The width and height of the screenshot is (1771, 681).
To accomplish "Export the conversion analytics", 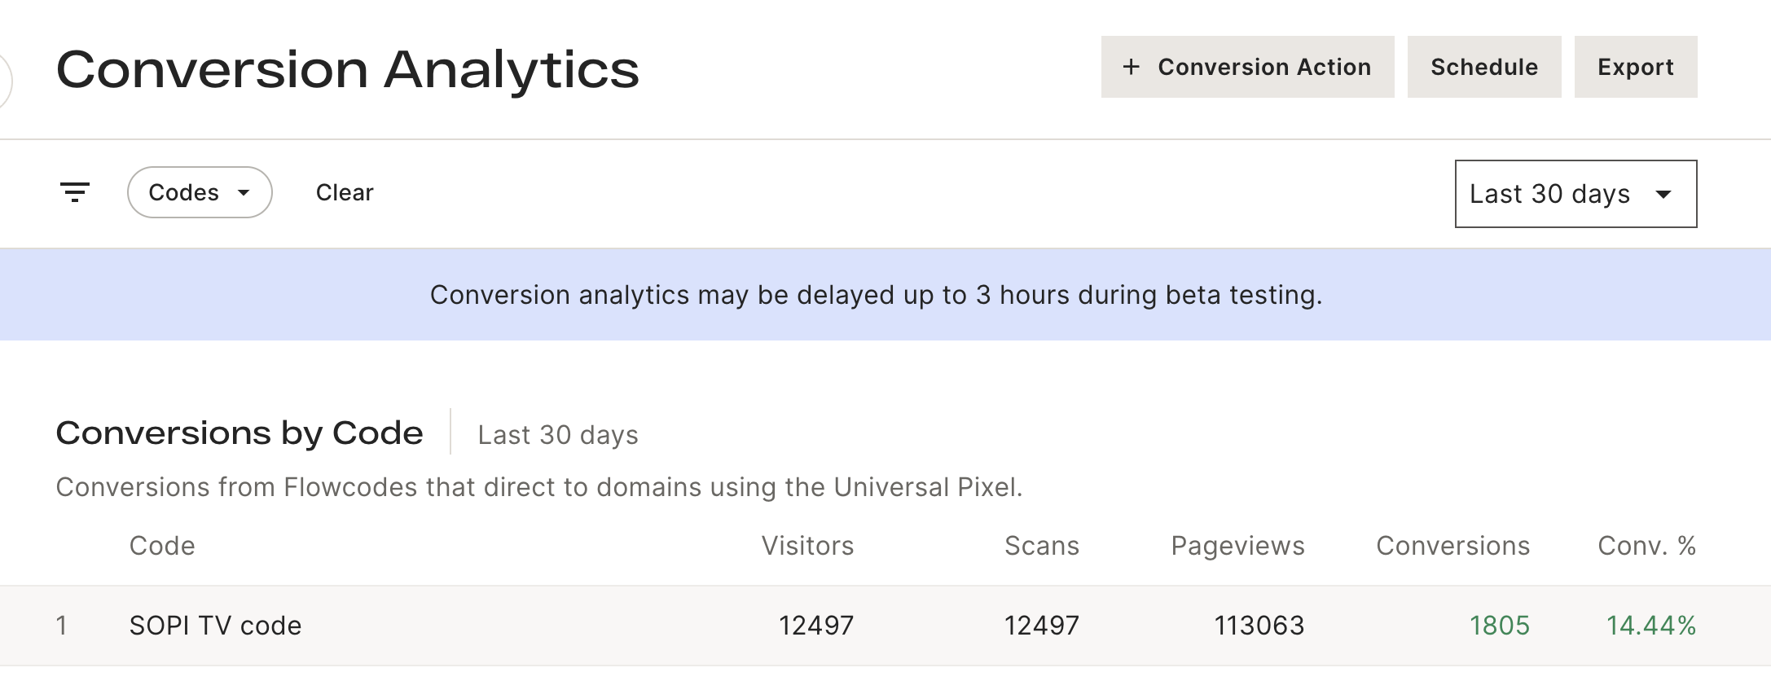I will [1635, 67].
